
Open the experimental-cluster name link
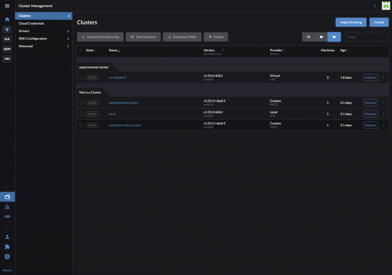tap(124, 103)
